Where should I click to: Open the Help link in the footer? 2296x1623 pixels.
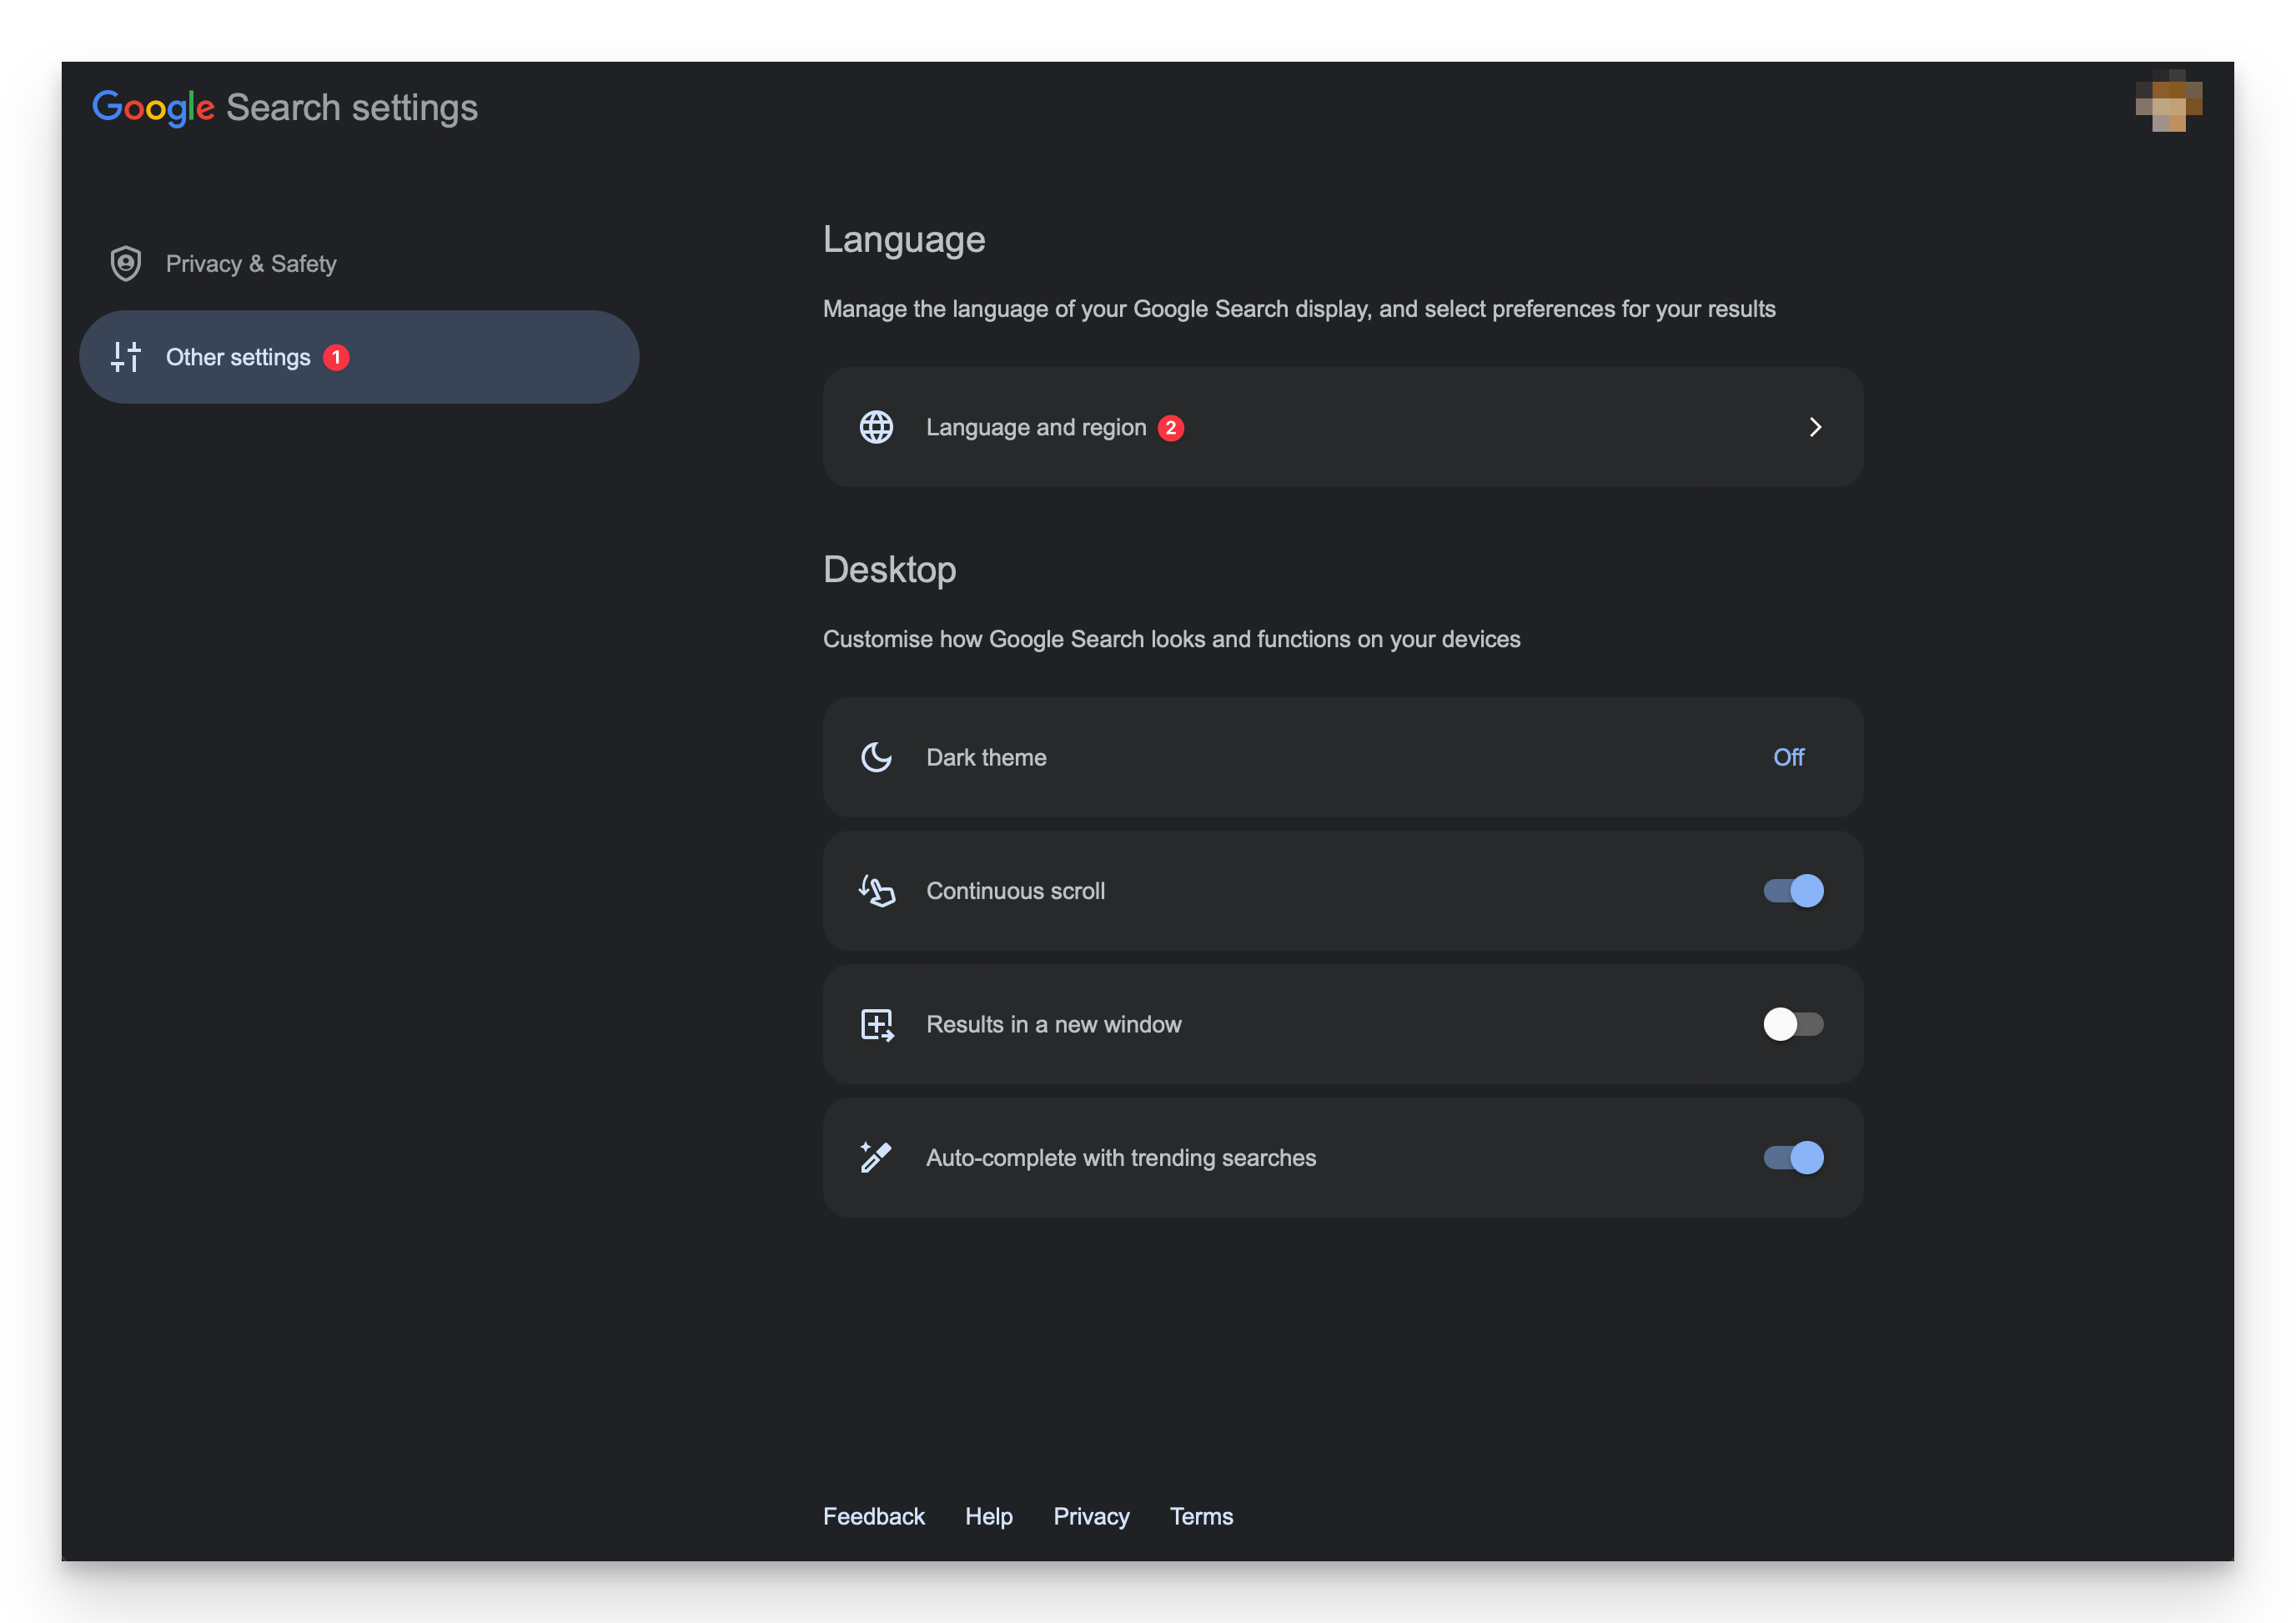(x=988, y=1516)
